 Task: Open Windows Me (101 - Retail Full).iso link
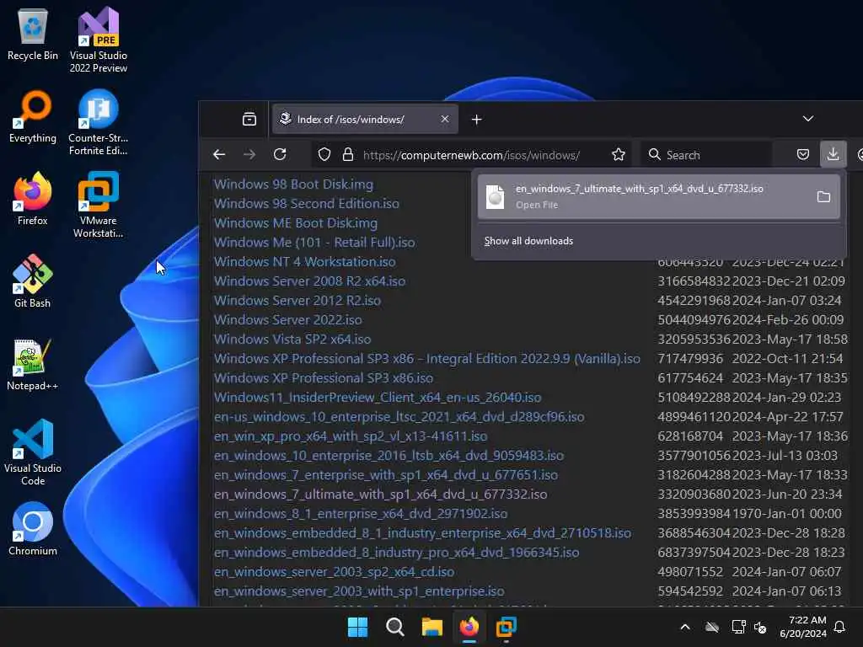314,242
